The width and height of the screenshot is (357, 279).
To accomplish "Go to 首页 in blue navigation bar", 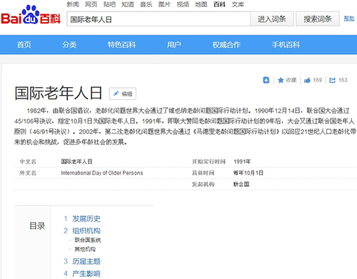I will point(24,45).
